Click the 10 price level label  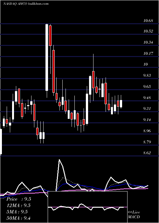tap(146, 64)
